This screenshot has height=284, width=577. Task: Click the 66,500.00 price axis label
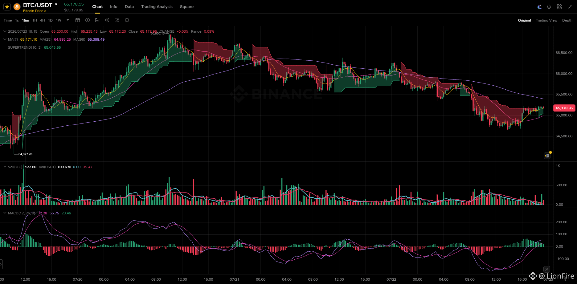click(564, 53)
